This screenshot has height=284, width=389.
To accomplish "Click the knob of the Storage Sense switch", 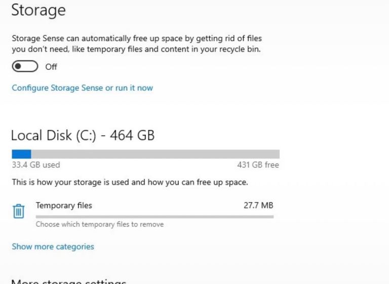I will pyautogui.click(x=18, y=66).
